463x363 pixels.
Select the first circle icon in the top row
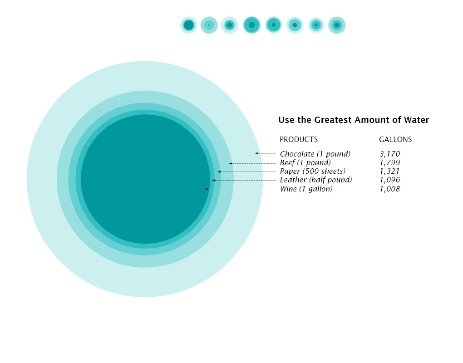click(x=189, y=25)
